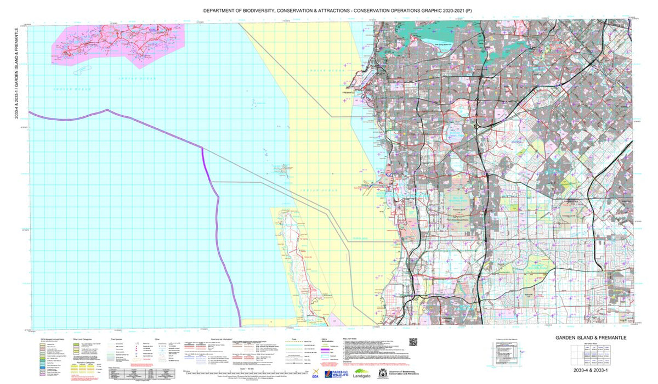Click the QR code in the legend
658x384 pixels.
coord(413,342)
